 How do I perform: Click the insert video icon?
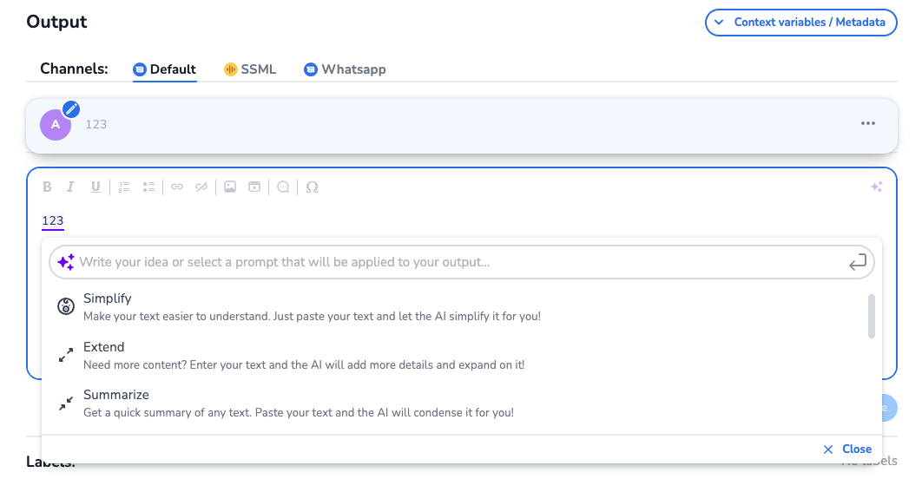pyautogui.click(x=254, y=187)
